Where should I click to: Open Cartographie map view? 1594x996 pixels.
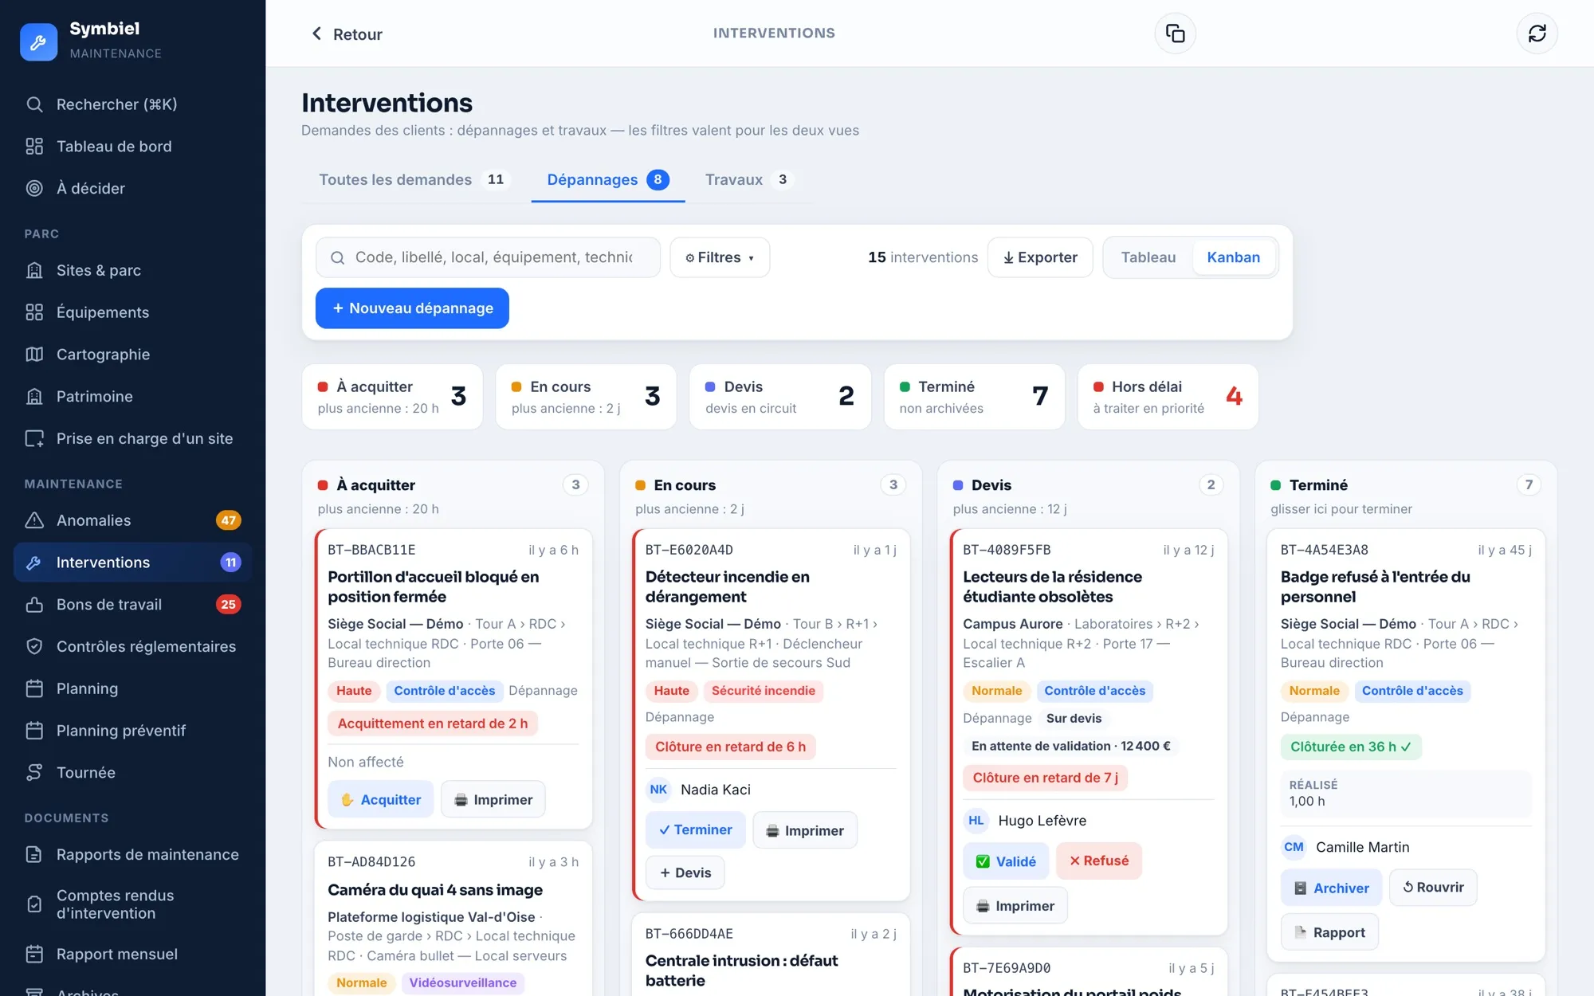point(132,355)
